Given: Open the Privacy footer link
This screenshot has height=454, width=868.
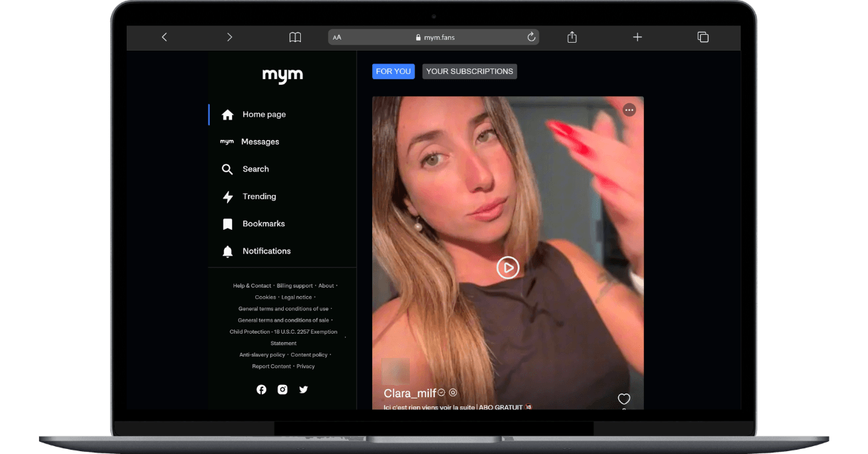Looking at the screenshot, I should (305, 366).
